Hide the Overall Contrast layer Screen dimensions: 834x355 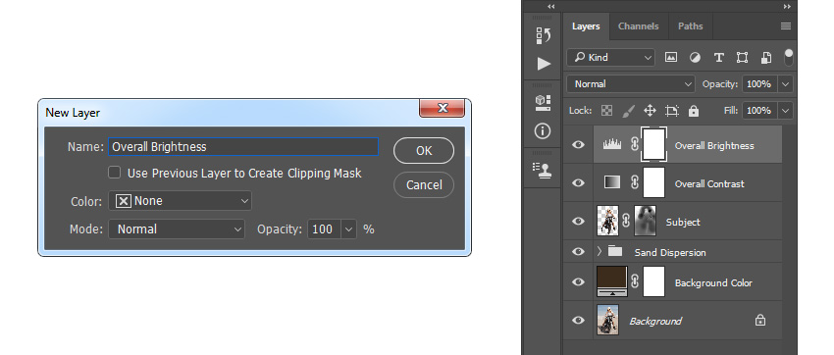coord(578,182)
